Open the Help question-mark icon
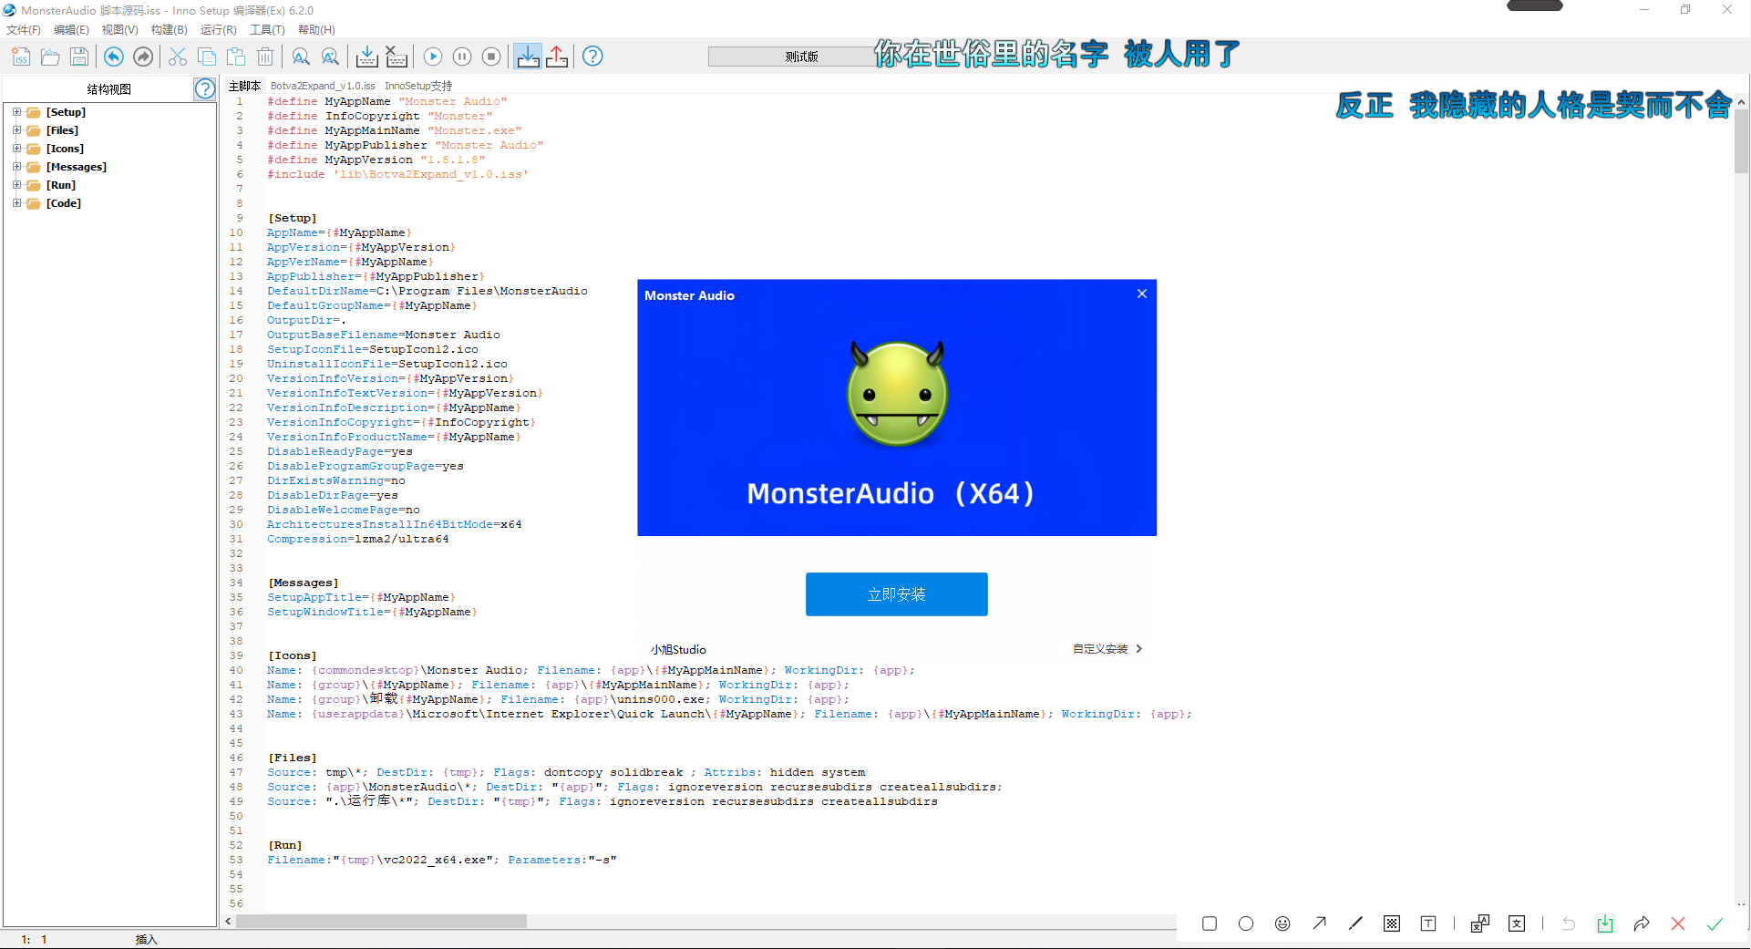Image resolution: width=1751 pixels, height=949 pixels. click(x=592, y=57)
